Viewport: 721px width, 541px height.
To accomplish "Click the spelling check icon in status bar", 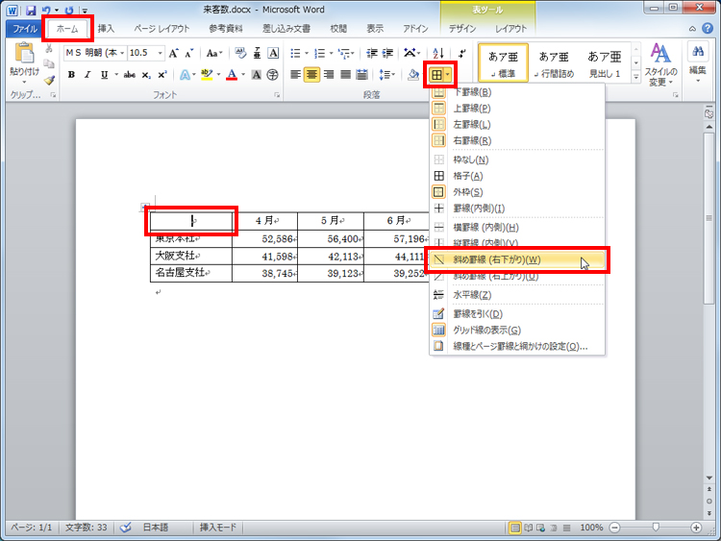I will [125, 528].
